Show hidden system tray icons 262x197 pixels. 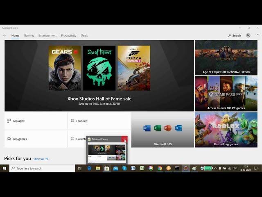pyautogui.click(x=215, y=168)
